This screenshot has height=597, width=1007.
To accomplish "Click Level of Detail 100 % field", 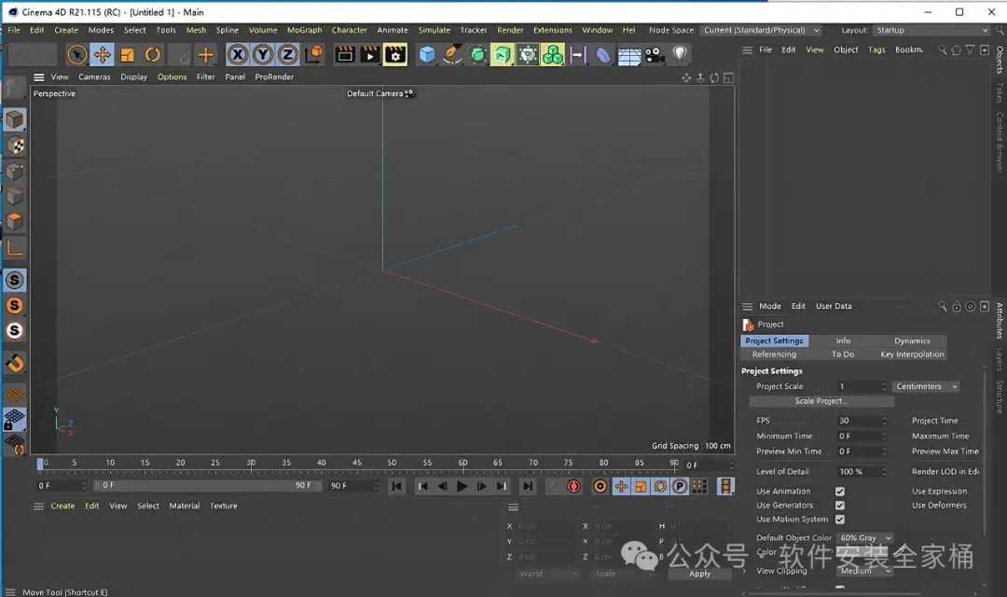I will click(862, 472).
